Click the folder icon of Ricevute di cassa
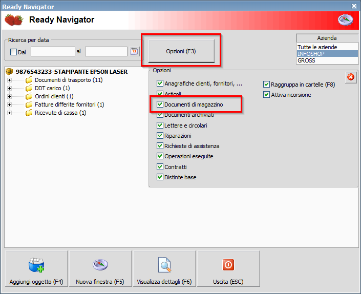 tap(29, 113)
